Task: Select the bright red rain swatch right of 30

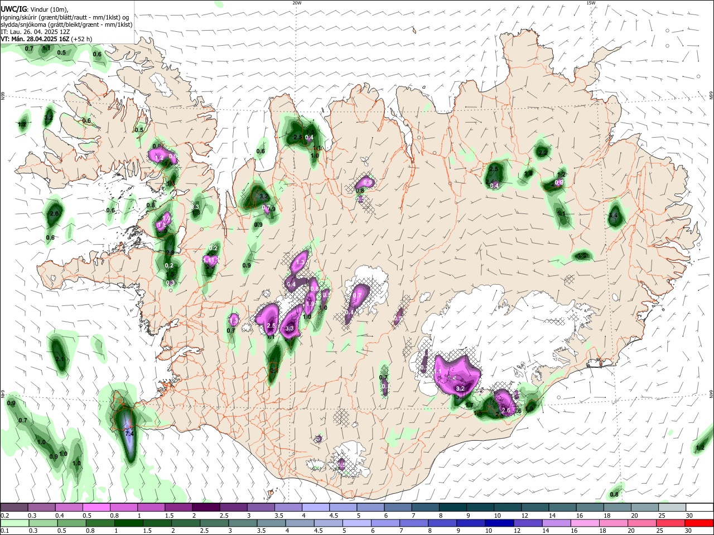Action: pos(699,523)
